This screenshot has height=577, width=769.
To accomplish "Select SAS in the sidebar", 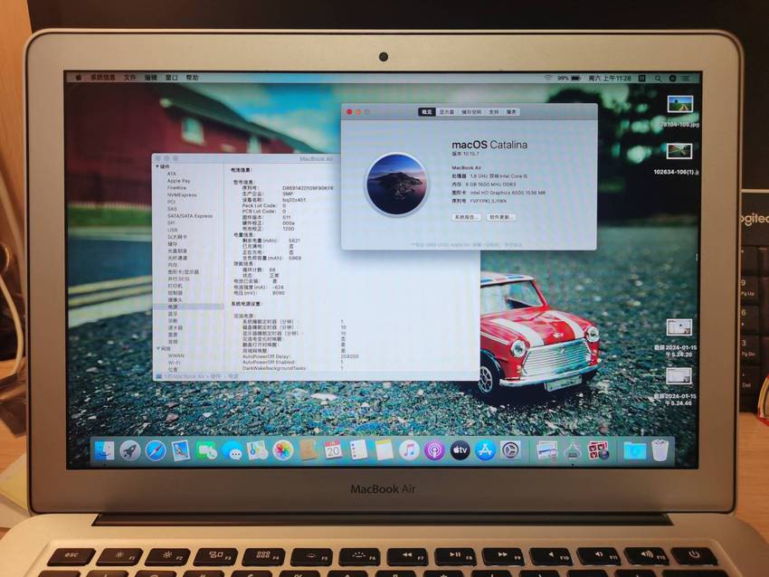I will (172, 209).
